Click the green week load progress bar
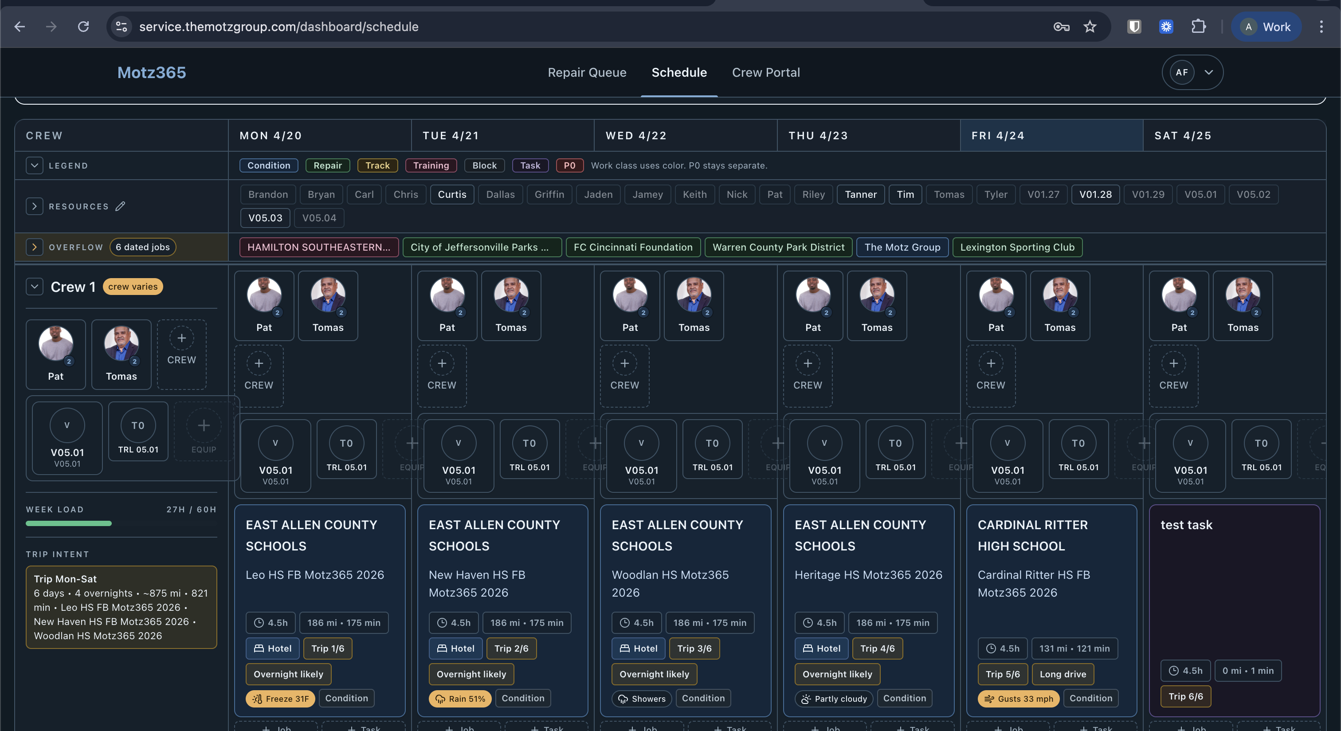Image resolution: width=1341 pixels, height=731 pixels. [x=69, y=523]
